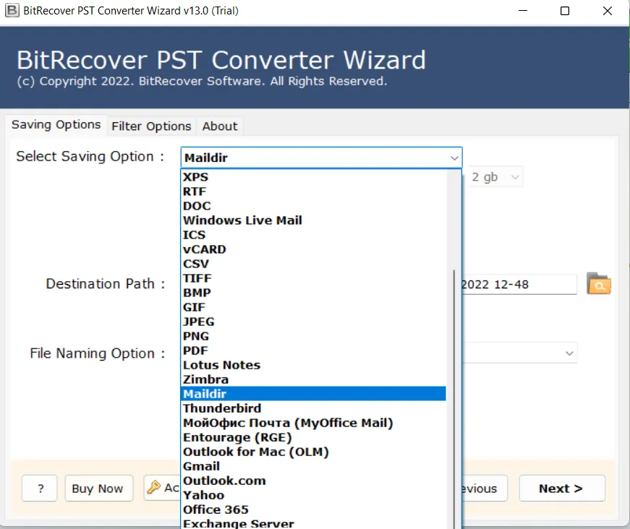Select Lotus Notes saving option
This screenshot has height=529, width=630.
221,365
